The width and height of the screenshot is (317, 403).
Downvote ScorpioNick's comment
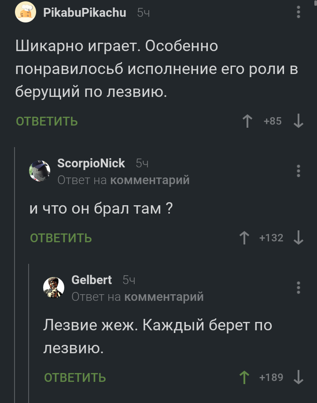[x=298, y=238]
